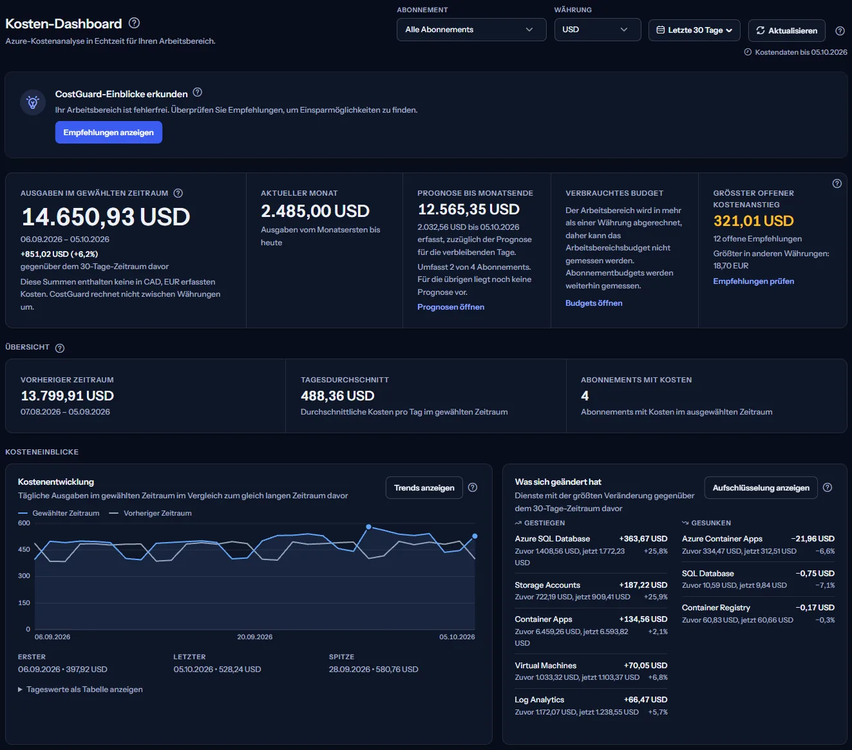This screenshot has width=852, height=750.
Task: Click the 14.650,93 USD total spend value
Action: click(106, 217)
